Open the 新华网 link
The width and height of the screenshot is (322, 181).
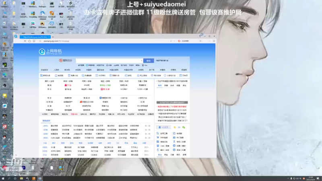click(x=67, y=70)
